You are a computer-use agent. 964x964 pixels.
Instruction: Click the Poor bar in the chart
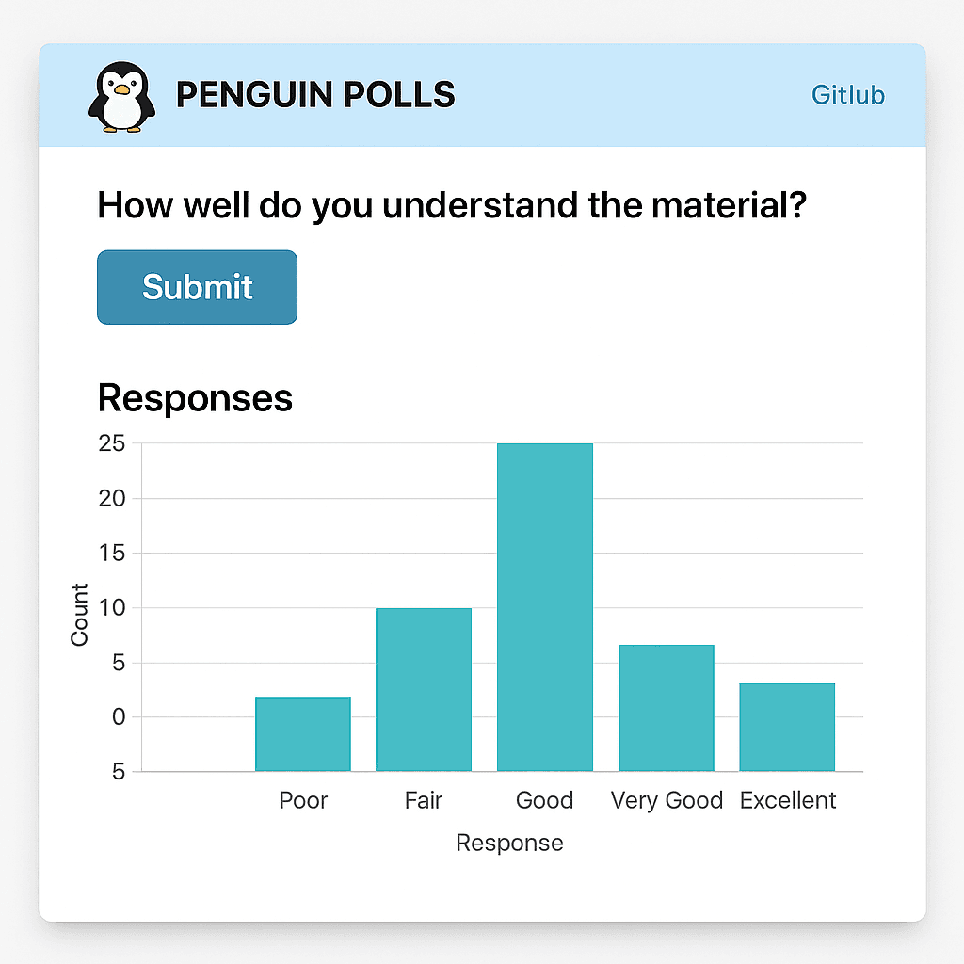coord(303,732)
